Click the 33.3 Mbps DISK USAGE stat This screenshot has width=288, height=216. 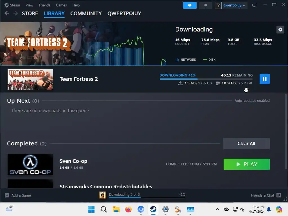coord(263,42)
